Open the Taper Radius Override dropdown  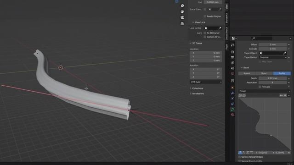coord(273,57)
